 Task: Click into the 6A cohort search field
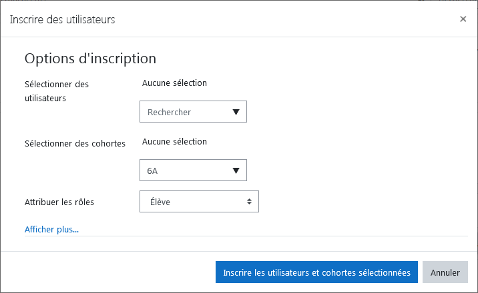click(x=193, y=170)
